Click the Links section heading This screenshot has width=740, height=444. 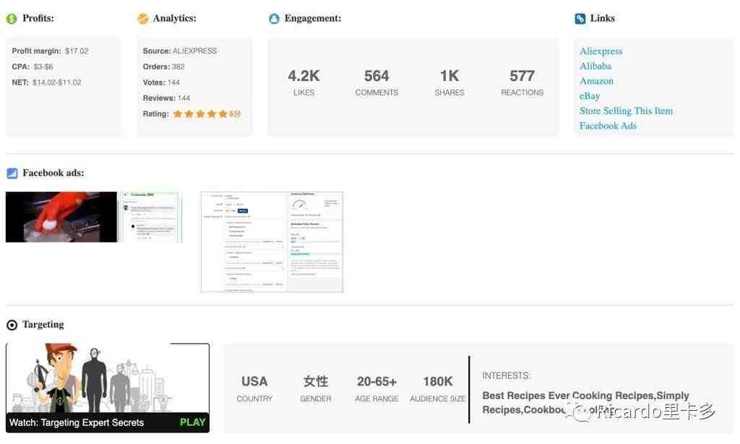tap(603, 18)
